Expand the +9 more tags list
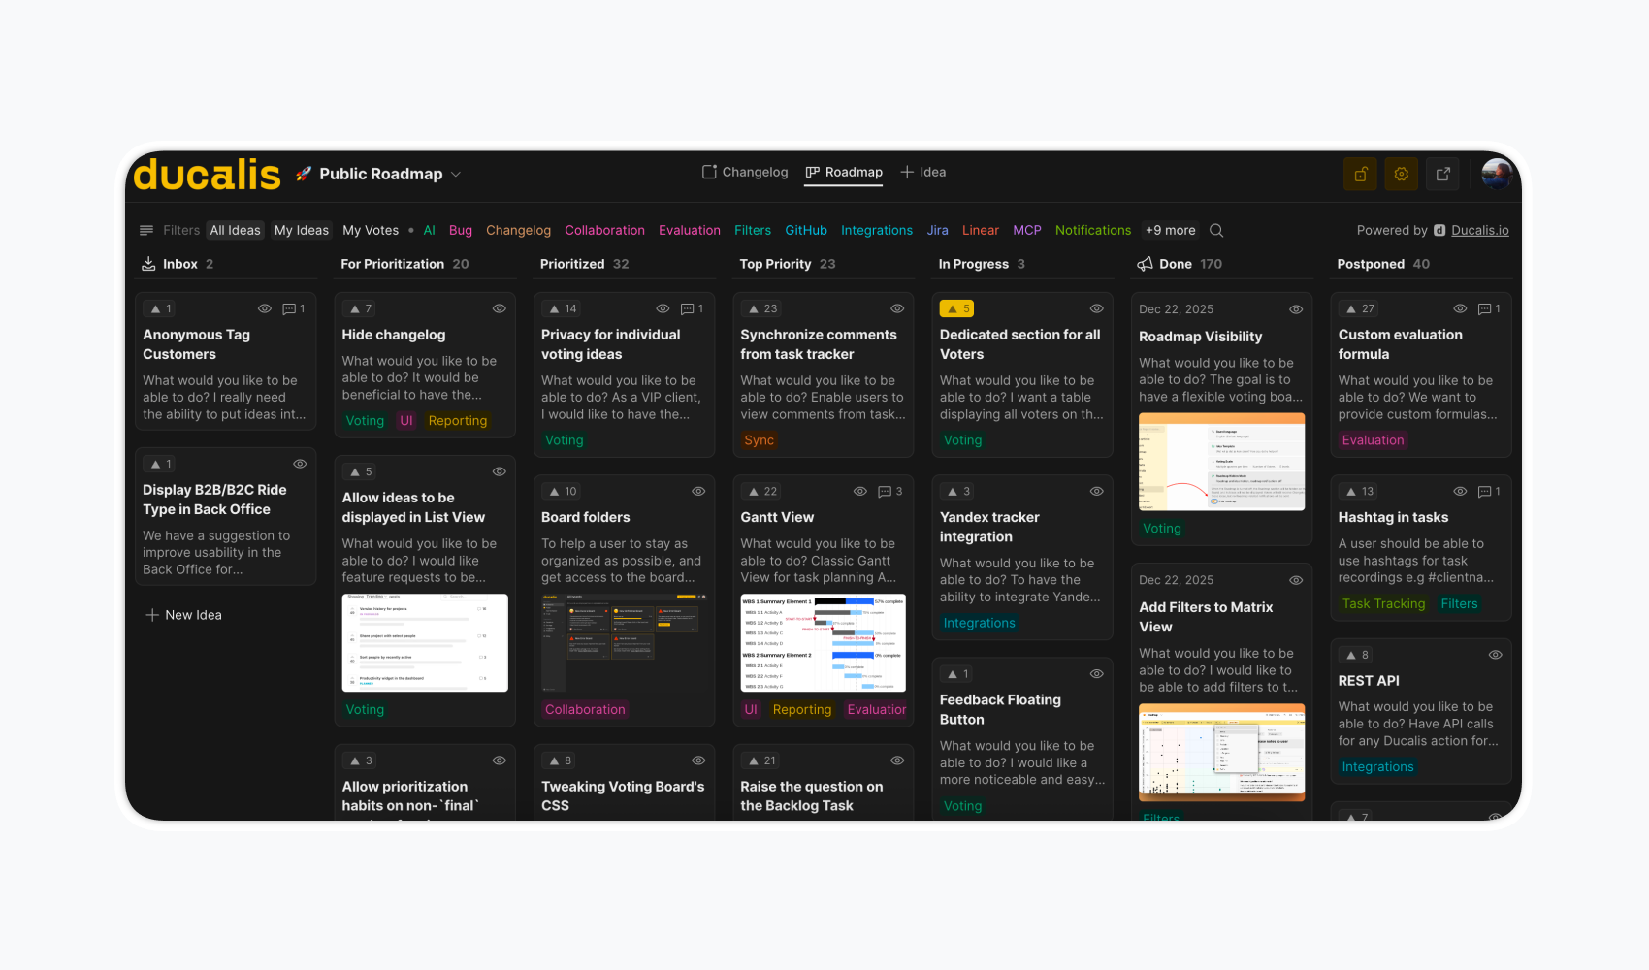 [x=1170, y=231]
